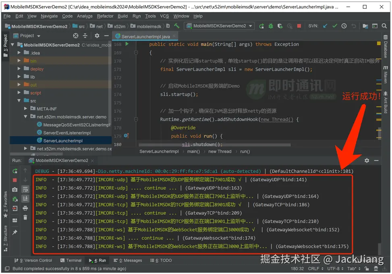Toggle the Z: Structure tool window
This screenshot has width=392, height=274.
(5, 238)
